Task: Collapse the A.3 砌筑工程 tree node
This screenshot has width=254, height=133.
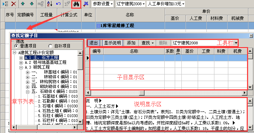Action: [21, 68]
